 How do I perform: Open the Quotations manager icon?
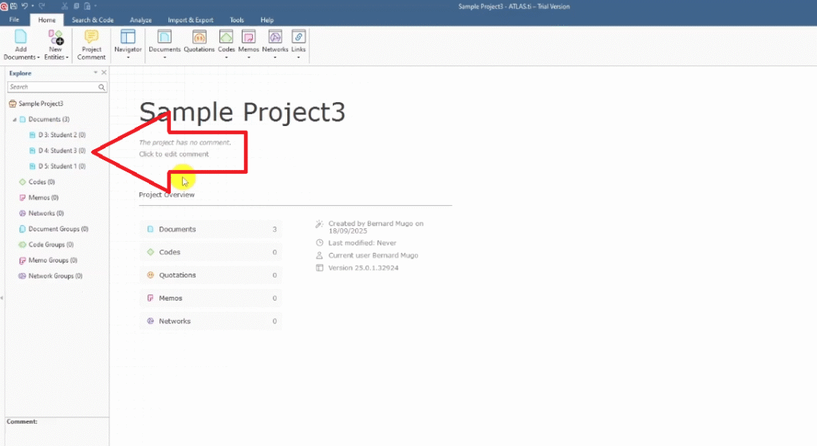(199, 37)
